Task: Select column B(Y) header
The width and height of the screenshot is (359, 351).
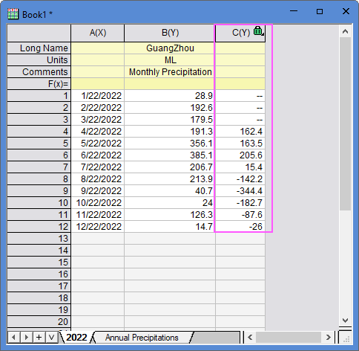Action: [x=170, y=33]
